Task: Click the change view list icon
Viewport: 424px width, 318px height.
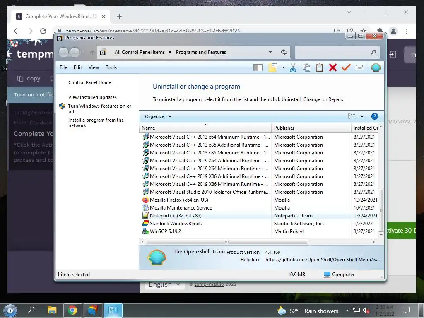Action: pos(352,116)
